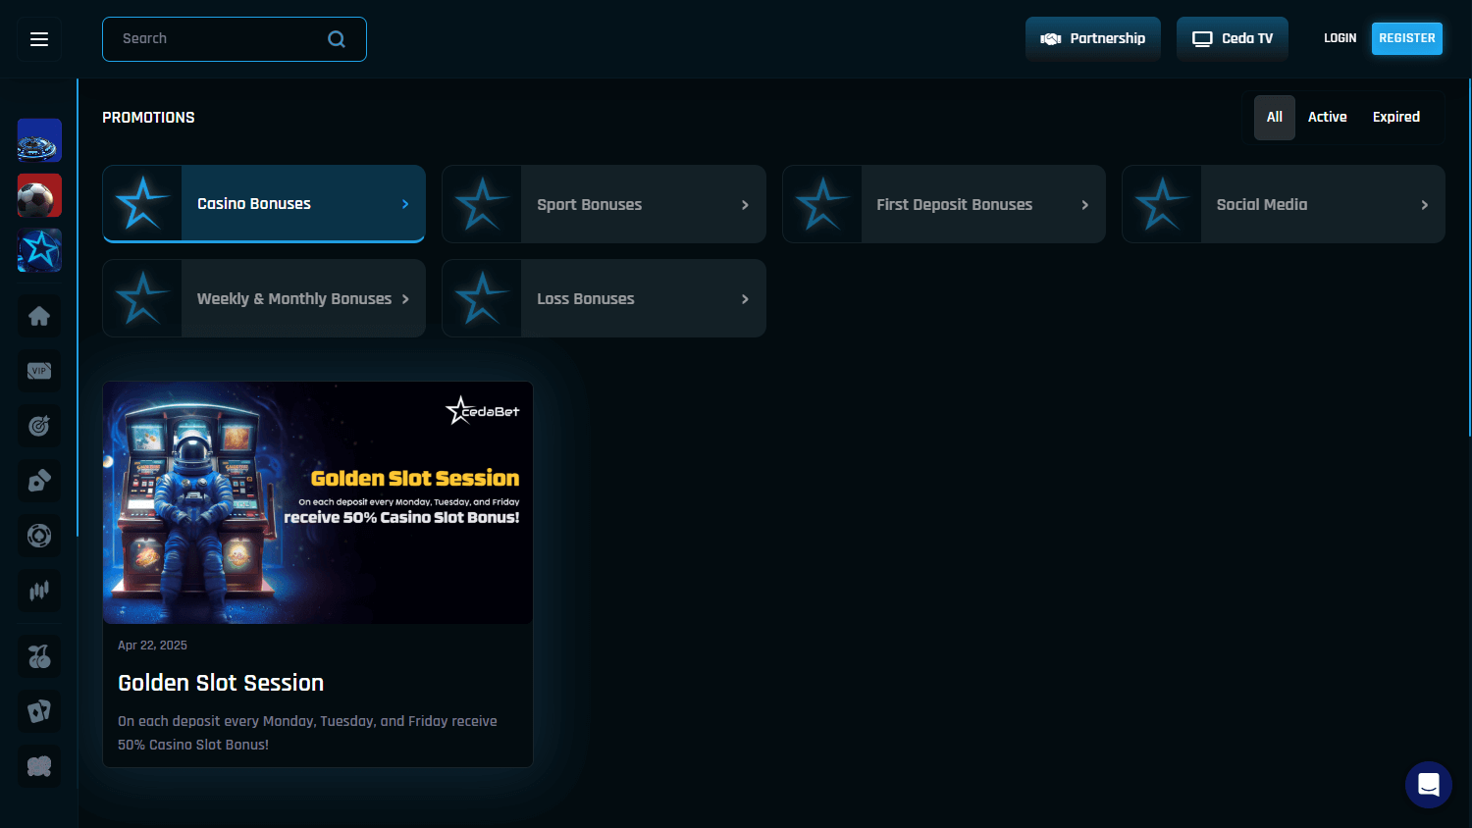Click the page scrollbar on the right edge
The image size is (1472, 828).
coord(1469,257)
